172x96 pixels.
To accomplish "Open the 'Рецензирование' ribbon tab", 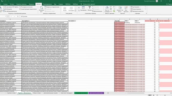I will (47, 4).
